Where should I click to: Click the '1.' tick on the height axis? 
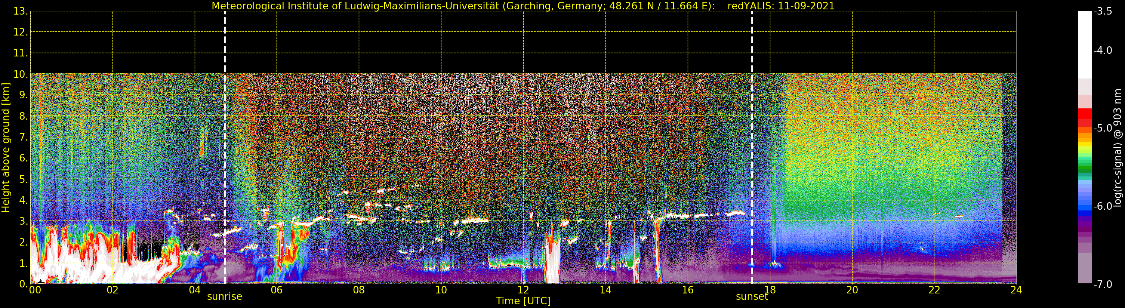(x=24, y=263)
